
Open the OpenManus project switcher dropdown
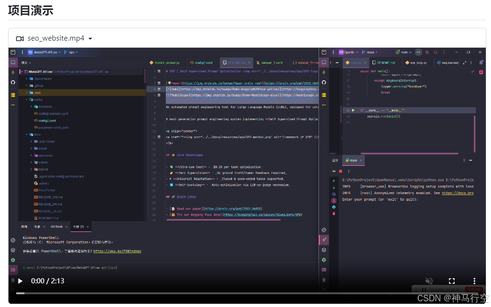(x=349, y=52)
